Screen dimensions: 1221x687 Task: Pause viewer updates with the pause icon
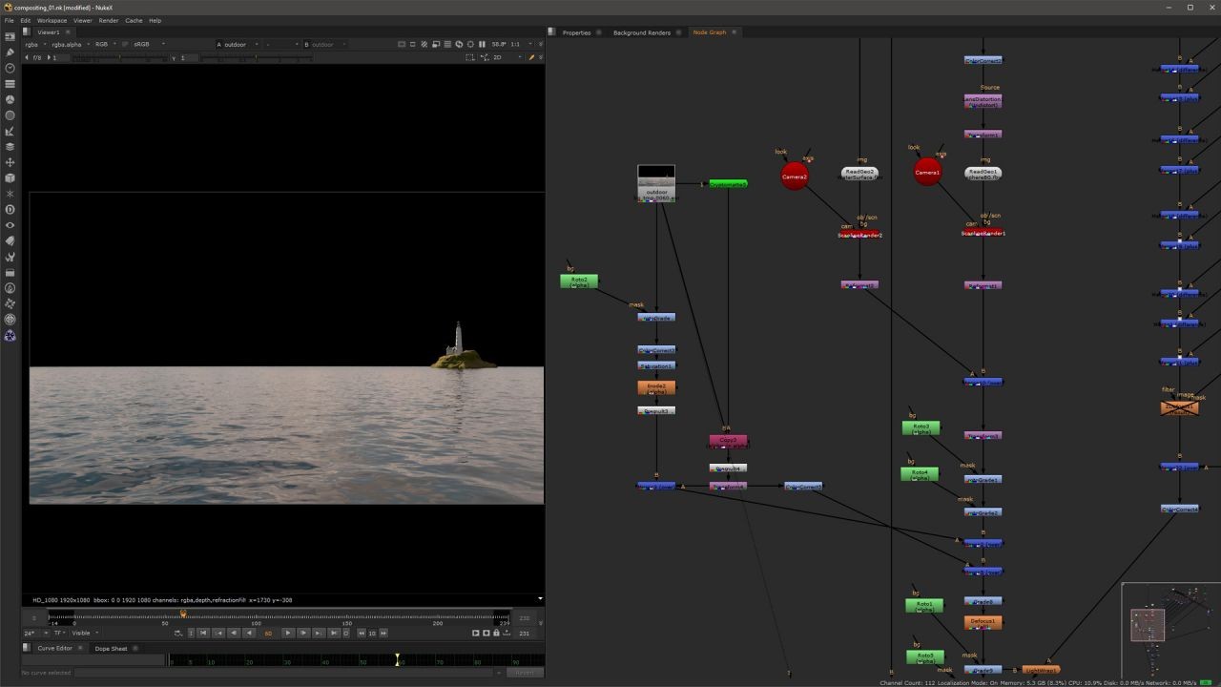coord(482,44)
